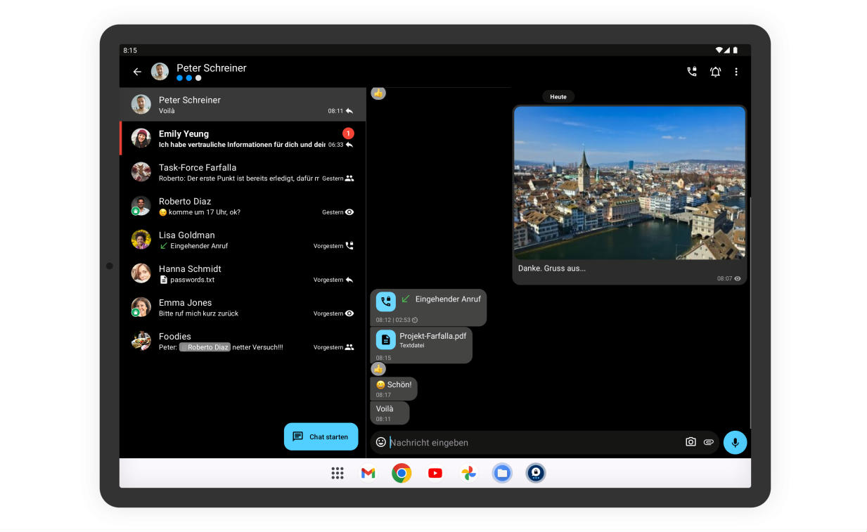The width and height of the screenshot is (867, 532).
Task: Open Peter Schreiner's profile picture in header
Action: click(160, 72)
